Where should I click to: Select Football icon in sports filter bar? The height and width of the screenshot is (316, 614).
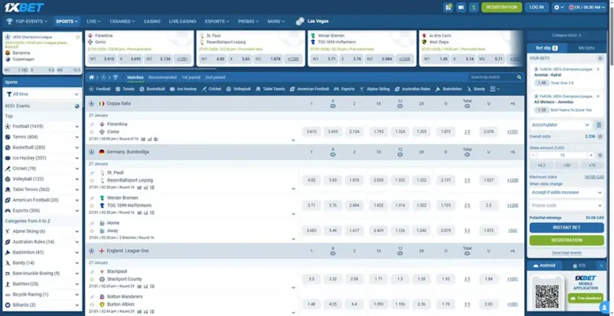(91, 89)
